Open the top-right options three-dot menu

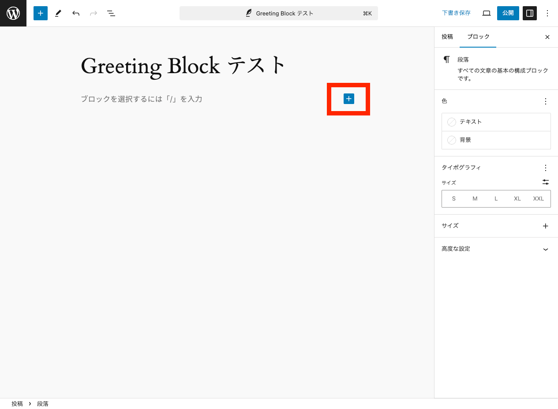click(x=547, y=13)
